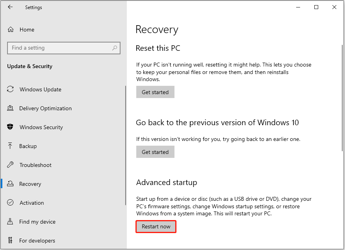Click the Find a setting search box
This screenshot has height=250, width=345.
(x=64, y=48)
